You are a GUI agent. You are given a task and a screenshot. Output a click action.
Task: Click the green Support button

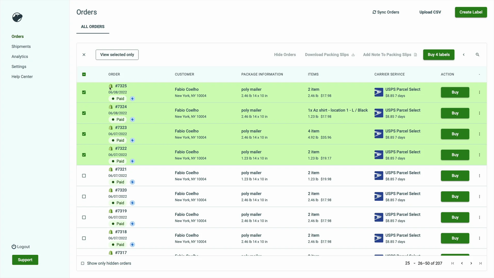pyautogui.click(x=25, y=260)
